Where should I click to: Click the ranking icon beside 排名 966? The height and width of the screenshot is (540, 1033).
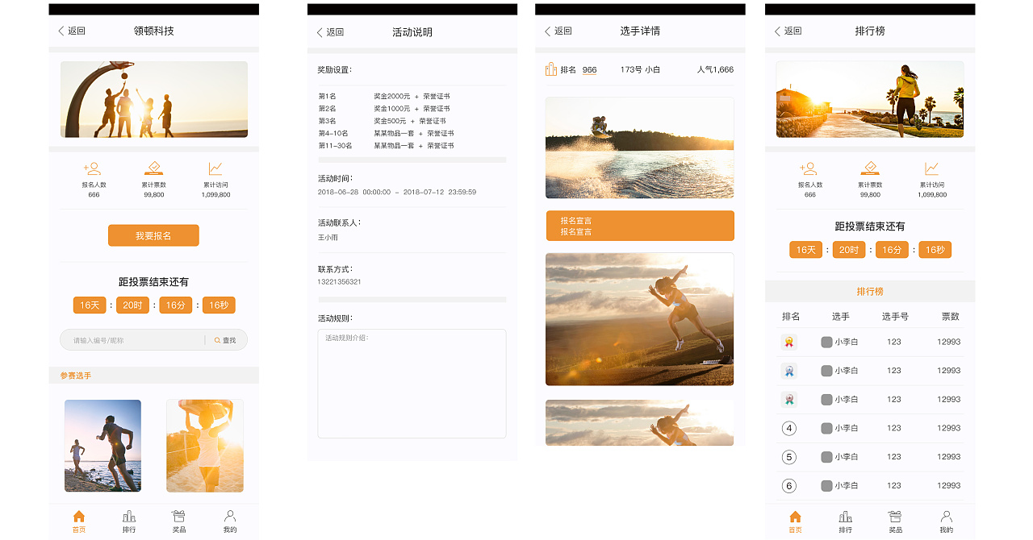[x=551, y=69]
